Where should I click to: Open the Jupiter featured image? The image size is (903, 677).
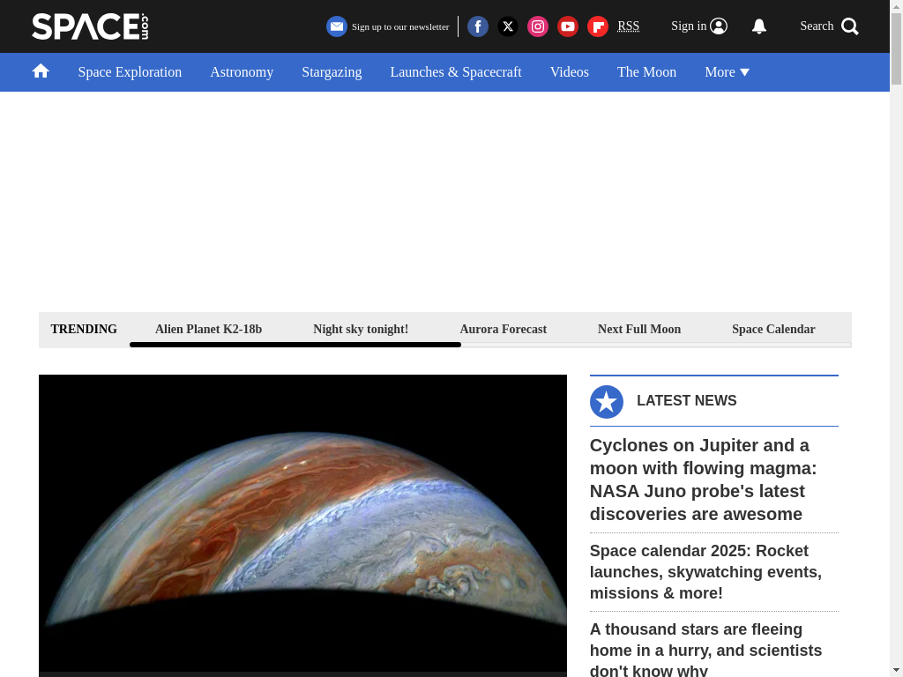pyautogui.click(x=303, y=525)
